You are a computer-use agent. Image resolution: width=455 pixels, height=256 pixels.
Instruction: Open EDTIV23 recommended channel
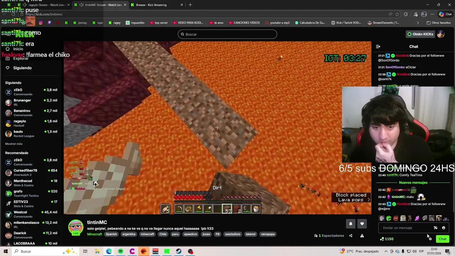[31, 204]
